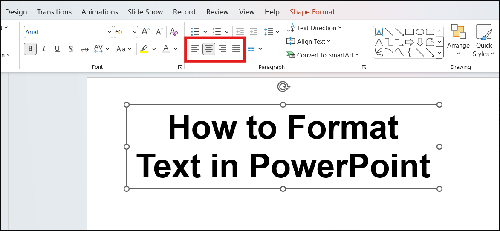Select the Elbow Arrow Connector shape
This screenshot has width=500, height=231.
[399, 42]
